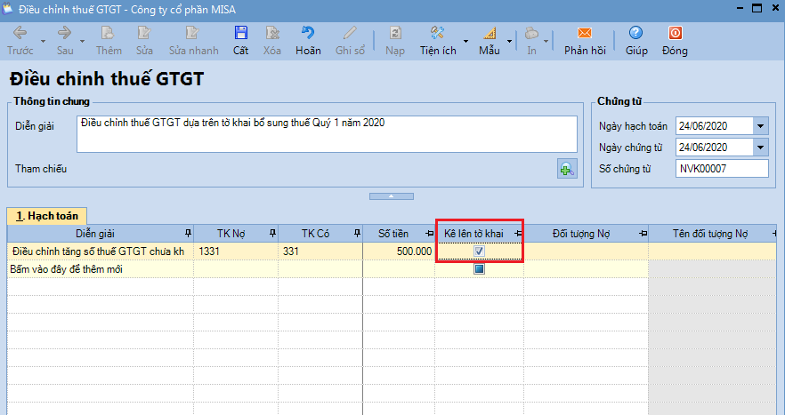Click the Tên đối tượng Nợ header

[x=710, y=234]
